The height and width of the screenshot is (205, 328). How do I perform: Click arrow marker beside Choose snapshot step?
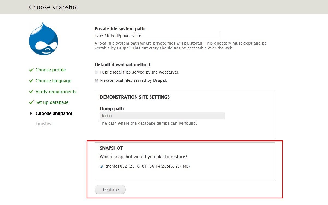(31, 113)
